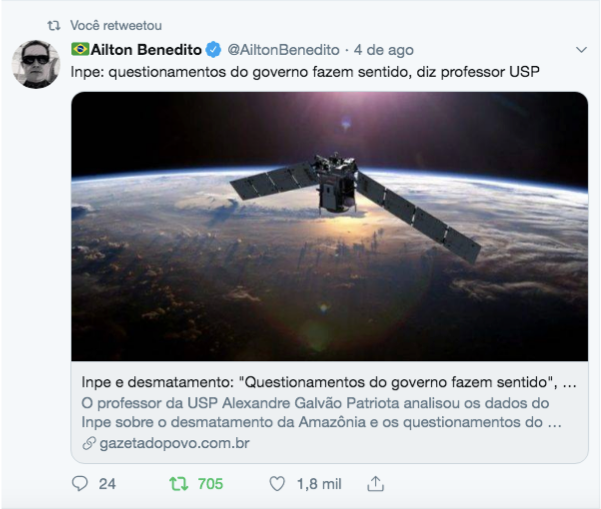Click the reply speech bubble icon
601x509 pixels.
click(80, 484)
